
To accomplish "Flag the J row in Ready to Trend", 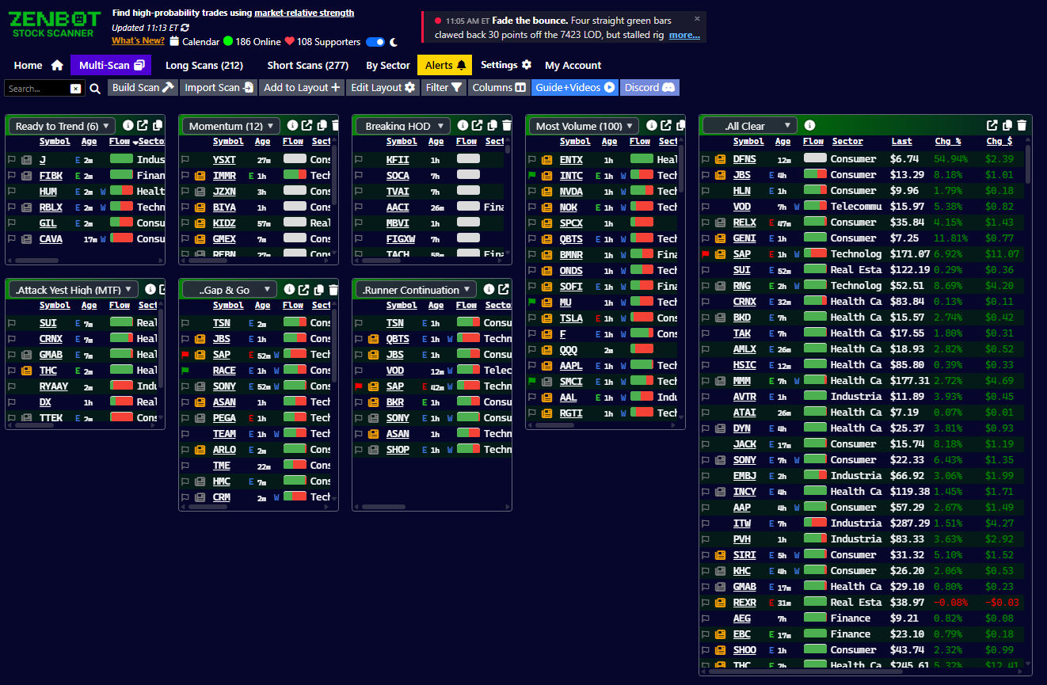I will (12, 160).
